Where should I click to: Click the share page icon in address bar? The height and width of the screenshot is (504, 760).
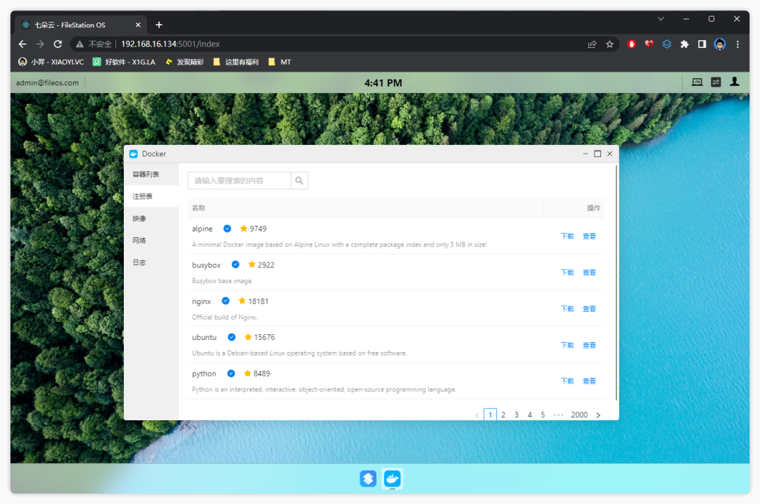[592, 44]
